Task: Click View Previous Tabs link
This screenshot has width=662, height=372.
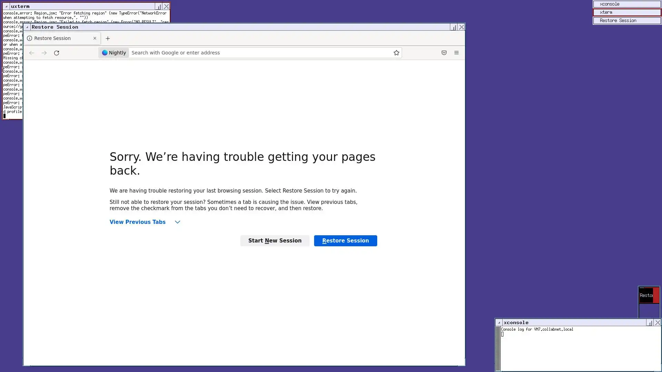Action: 138,222
